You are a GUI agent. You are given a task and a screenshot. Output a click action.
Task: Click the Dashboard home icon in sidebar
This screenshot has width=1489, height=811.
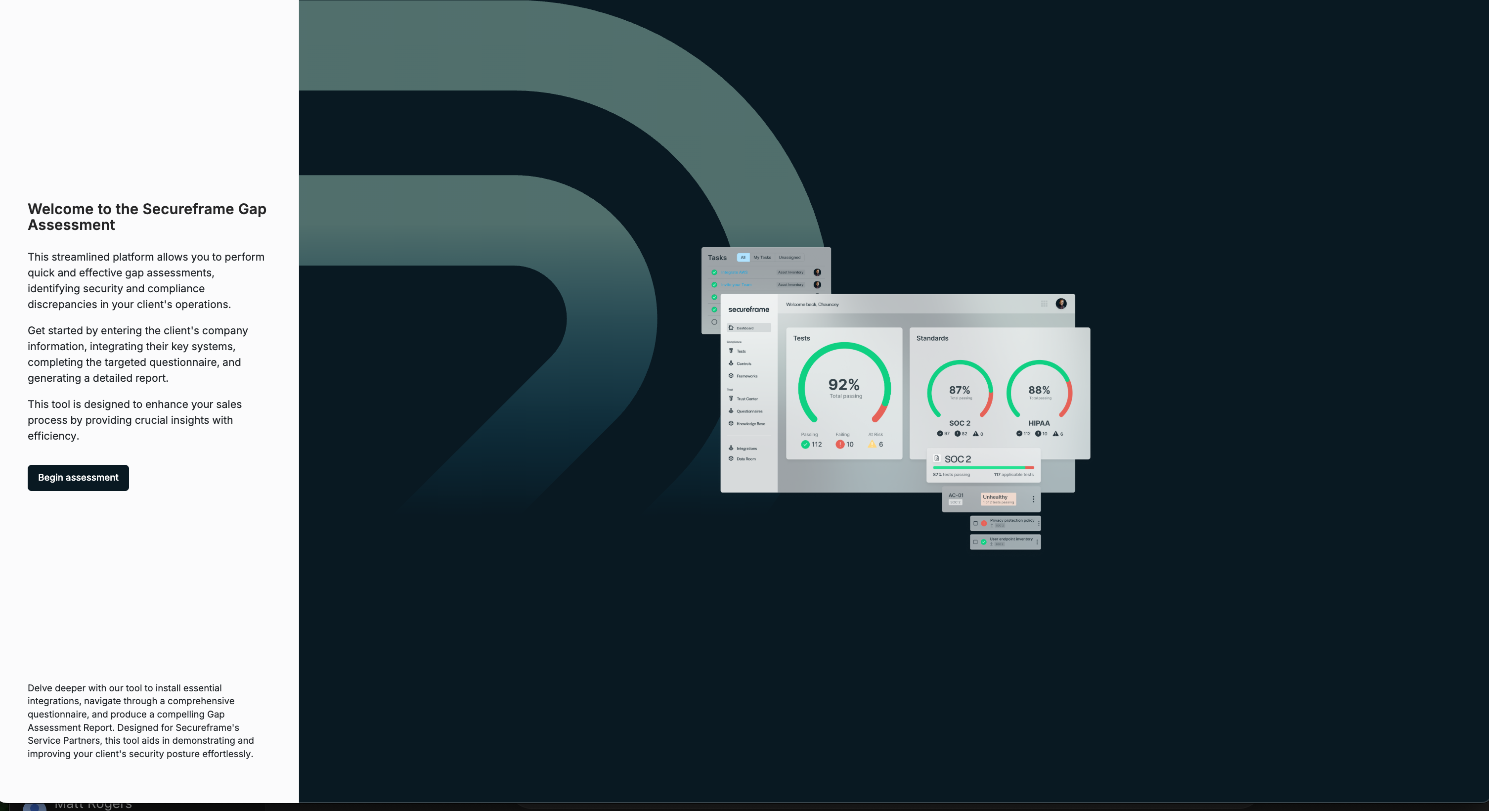[731, 328]
